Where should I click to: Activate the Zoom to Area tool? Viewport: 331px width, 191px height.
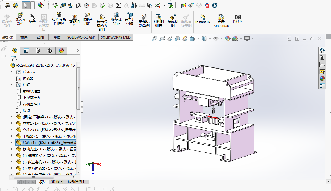click(x=162, y=39)
